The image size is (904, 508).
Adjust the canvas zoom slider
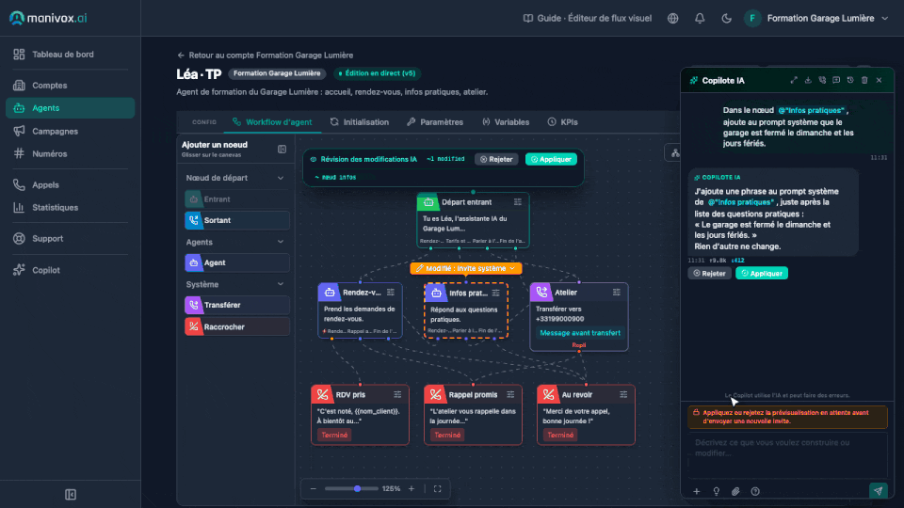tap(351, 489)
